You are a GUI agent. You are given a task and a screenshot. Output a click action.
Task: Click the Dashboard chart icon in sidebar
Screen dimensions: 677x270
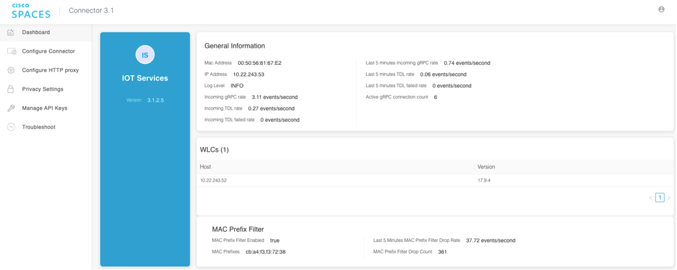pyautogui.click(x=11, y=32)
